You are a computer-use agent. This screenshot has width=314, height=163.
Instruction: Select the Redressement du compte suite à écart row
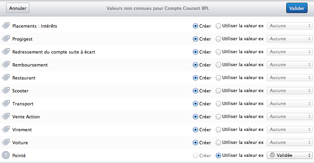pyautogui.click(x=157, y=52)
